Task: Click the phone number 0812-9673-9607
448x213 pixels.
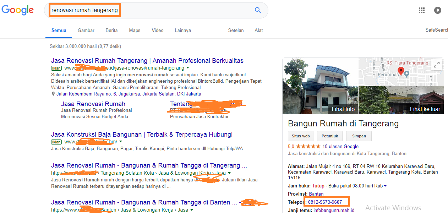Action: [x=325, y=202]
